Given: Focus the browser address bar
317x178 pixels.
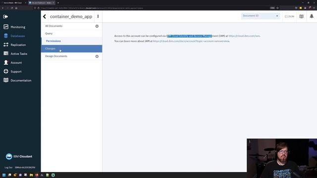Looking at the screenshot, I should [x=154, y=8].
